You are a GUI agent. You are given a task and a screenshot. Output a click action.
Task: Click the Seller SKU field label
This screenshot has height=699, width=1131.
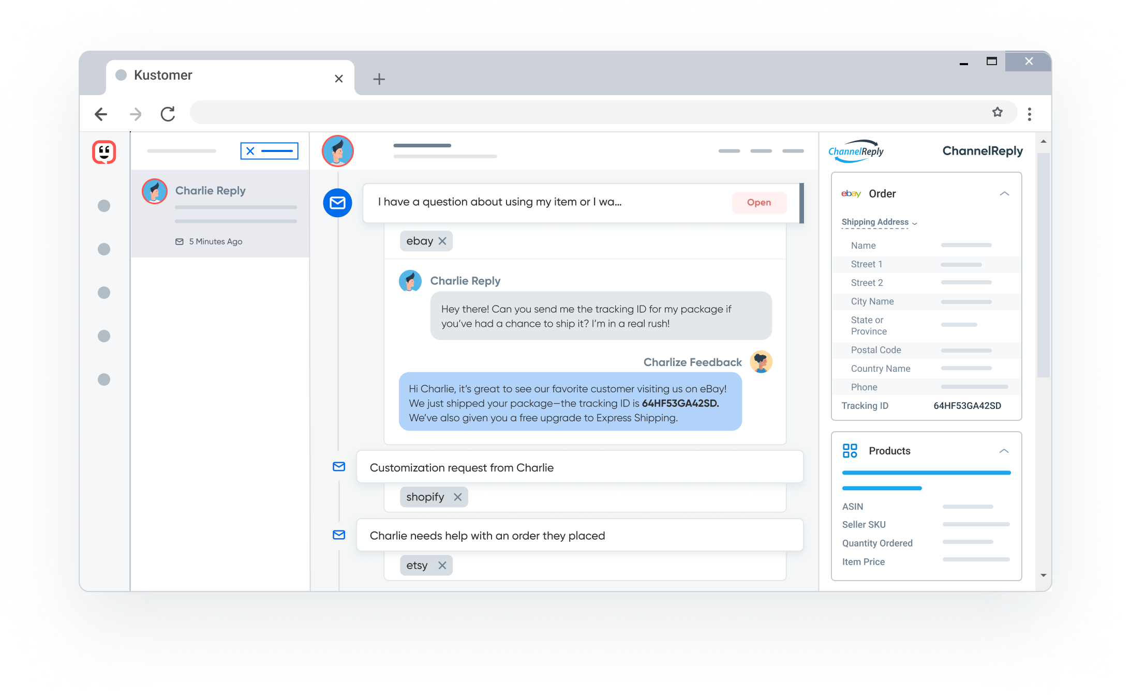point(864,525)
